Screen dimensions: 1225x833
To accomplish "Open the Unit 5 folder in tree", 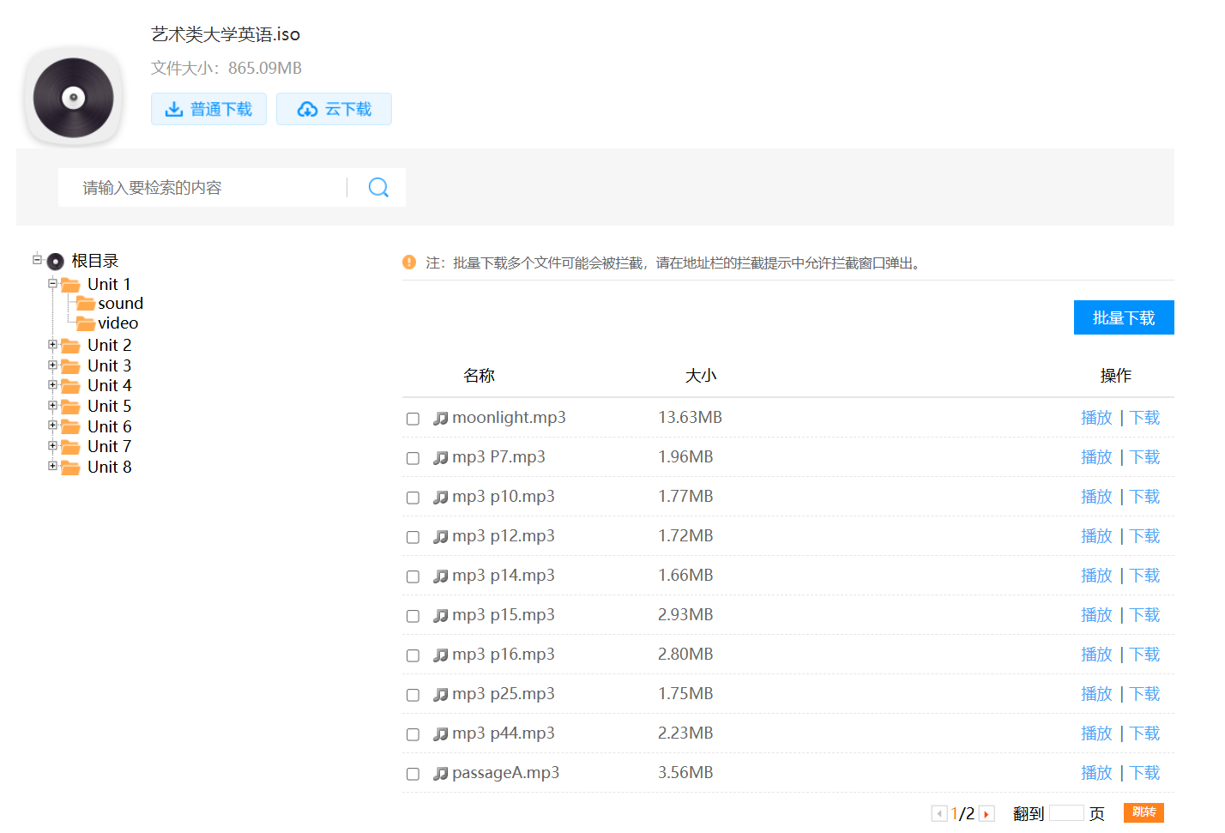I will coord(109,406).
